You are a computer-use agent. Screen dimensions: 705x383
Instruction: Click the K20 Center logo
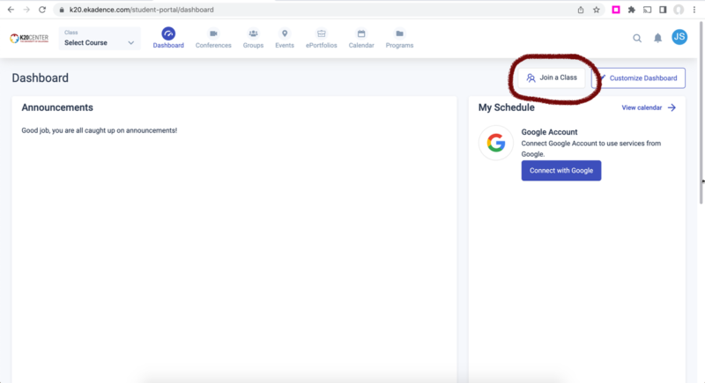point(29,39)
